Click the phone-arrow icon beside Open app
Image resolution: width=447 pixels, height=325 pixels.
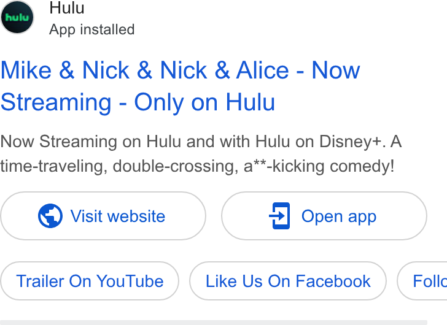[279, 216]
